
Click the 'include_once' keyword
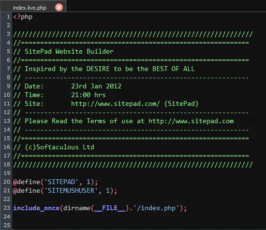pos(36,208)
